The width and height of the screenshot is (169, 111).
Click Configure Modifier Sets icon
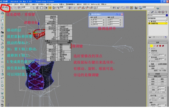166,37
